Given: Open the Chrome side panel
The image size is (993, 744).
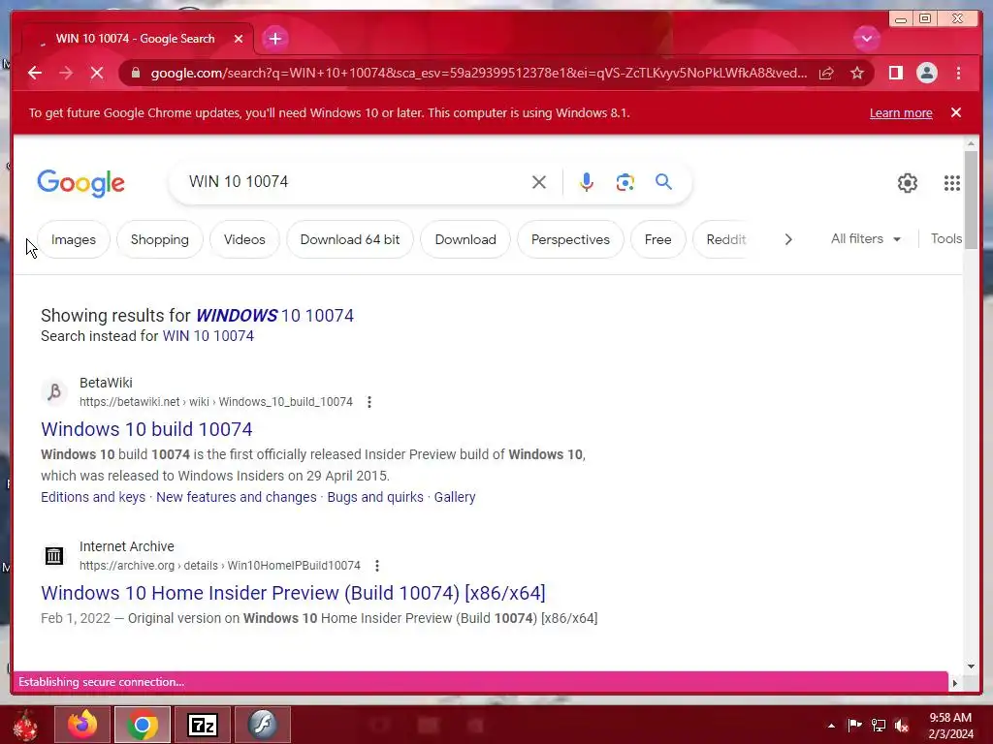Looking at the screenshot, I should [x=895, y=74].
